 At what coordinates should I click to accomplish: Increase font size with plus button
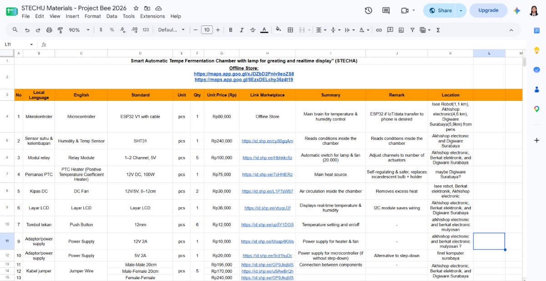tap(218, 30)
